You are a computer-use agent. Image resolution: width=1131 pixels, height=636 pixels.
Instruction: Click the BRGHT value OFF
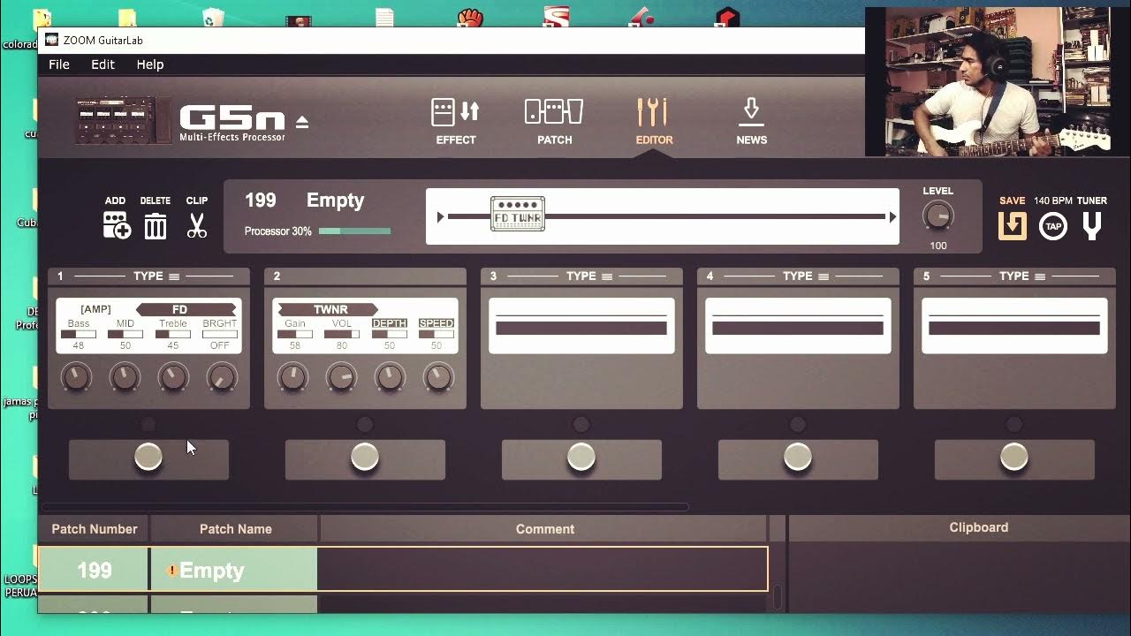pyautogui.click(x=219, y=345)
